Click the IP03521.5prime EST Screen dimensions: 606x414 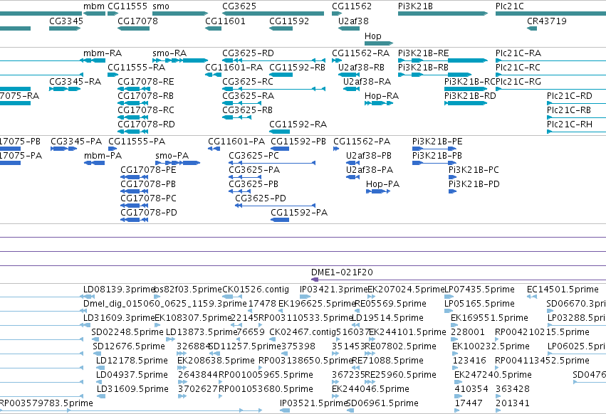[x=284, y=410]
